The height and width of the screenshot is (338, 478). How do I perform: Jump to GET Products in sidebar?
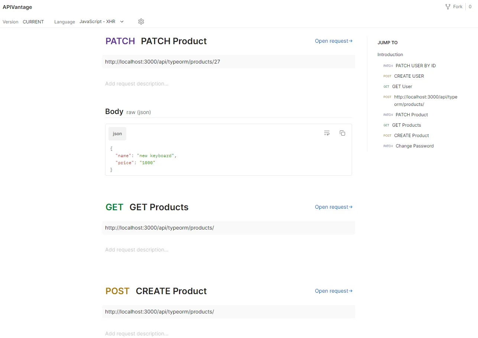click(x=406, y=125)
